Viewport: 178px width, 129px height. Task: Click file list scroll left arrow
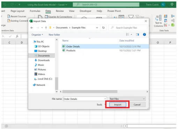(61, 91)
